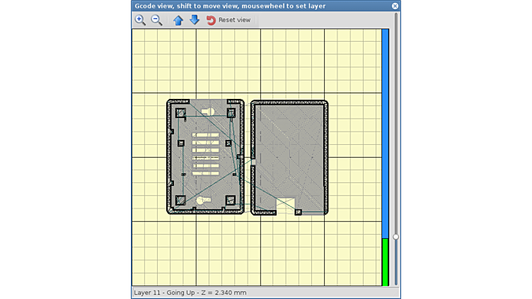Image resolution: width=532 pixels, height=299 pixels.
Task: Click the layer slider handle
Action: click(395, 237)
